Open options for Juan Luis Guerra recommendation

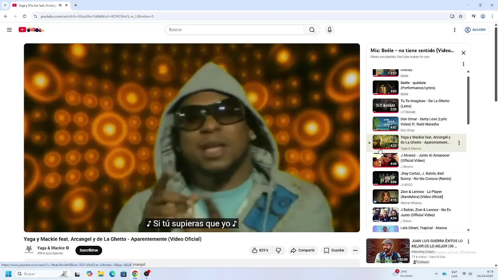click(468, 241)
